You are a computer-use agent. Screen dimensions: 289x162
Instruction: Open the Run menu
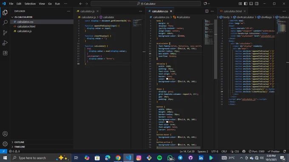(57, 4)
